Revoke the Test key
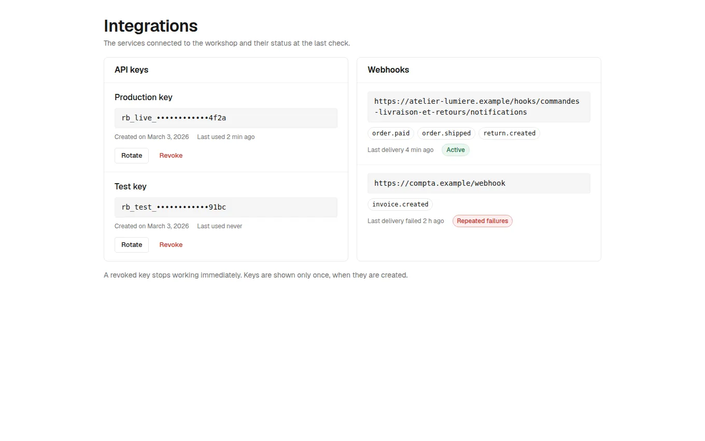The width and height of the screenshot is (705, 441). click(x=171, y=245)
